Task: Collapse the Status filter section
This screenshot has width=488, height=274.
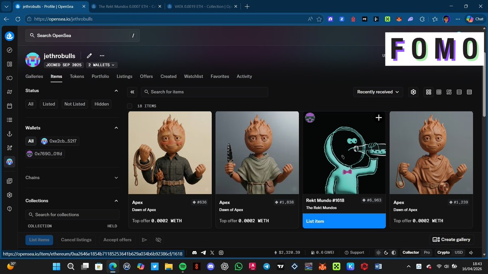Action: tap(116, 91)
